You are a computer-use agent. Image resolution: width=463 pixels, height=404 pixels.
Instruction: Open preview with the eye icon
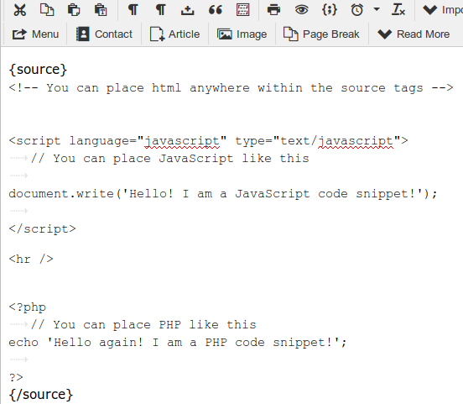coord(301,10)
